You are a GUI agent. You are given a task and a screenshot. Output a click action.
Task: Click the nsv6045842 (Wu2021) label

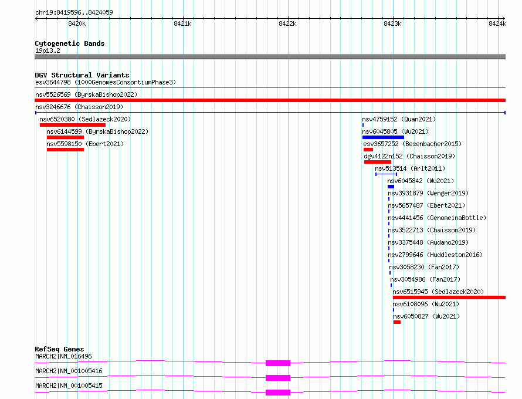[421, 181]
